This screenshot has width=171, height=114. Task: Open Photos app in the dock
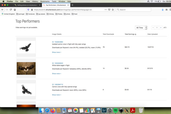[76, 110]
